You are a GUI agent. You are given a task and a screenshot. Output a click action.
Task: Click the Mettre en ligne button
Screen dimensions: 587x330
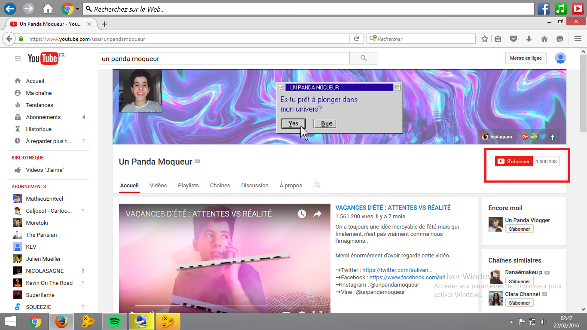click(x=526, y=58)
